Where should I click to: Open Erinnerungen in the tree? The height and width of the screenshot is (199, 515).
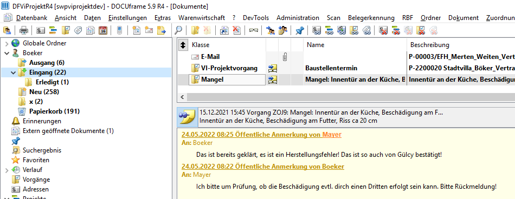pos(42,121)
